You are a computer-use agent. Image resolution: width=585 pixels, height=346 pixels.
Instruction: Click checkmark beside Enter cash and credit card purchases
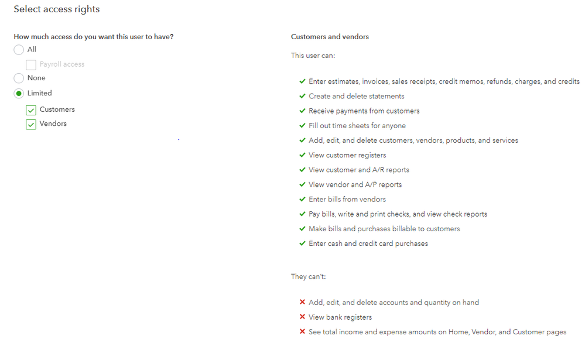[302, 244]
